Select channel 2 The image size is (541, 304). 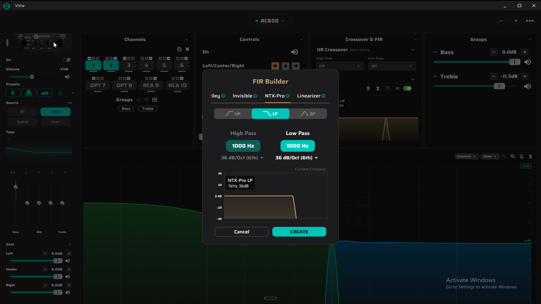pos(111,65)
